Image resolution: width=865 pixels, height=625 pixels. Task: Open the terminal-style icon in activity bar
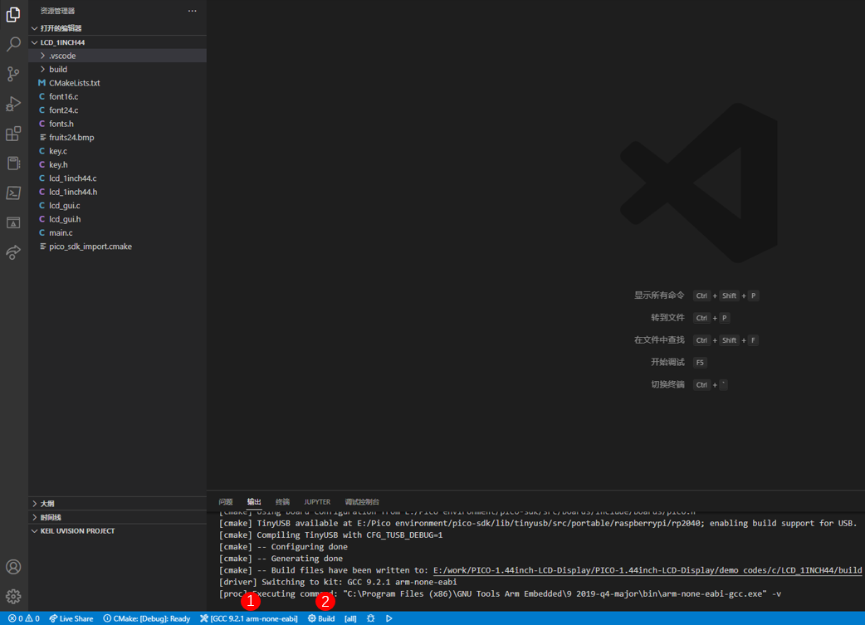(13, 193)
